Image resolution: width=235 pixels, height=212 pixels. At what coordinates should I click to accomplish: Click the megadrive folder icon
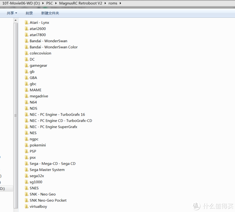pyautogui.click(x=27, y=96)
